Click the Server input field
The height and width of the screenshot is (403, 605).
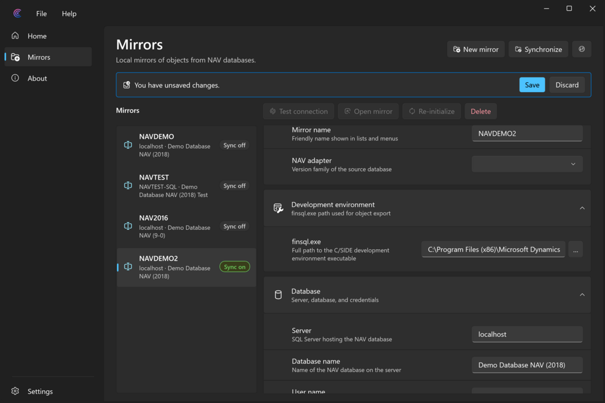click(x=527, y=334)
